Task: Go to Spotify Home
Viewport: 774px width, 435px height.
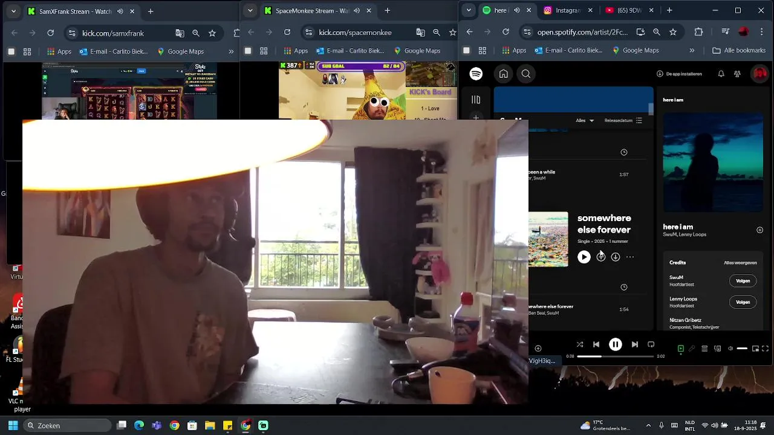Action: [503, 74]
